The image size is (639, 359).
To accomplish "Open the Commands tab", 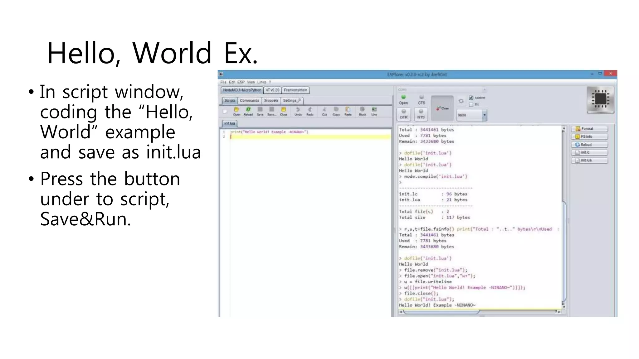I will tap(249, 101).
